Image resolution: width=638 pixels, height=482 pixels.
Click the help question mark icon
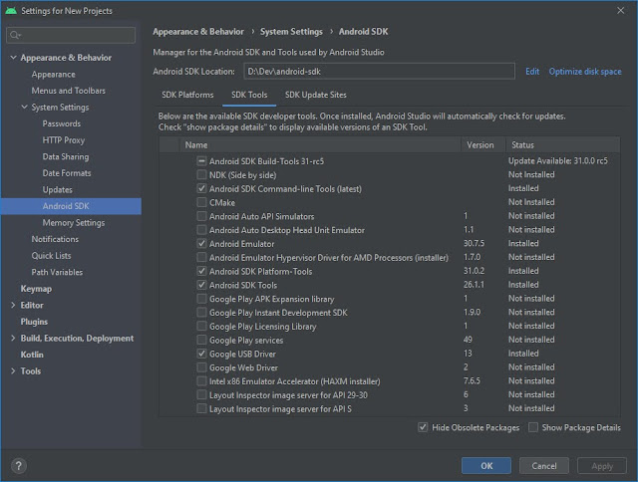coord(18,465)
